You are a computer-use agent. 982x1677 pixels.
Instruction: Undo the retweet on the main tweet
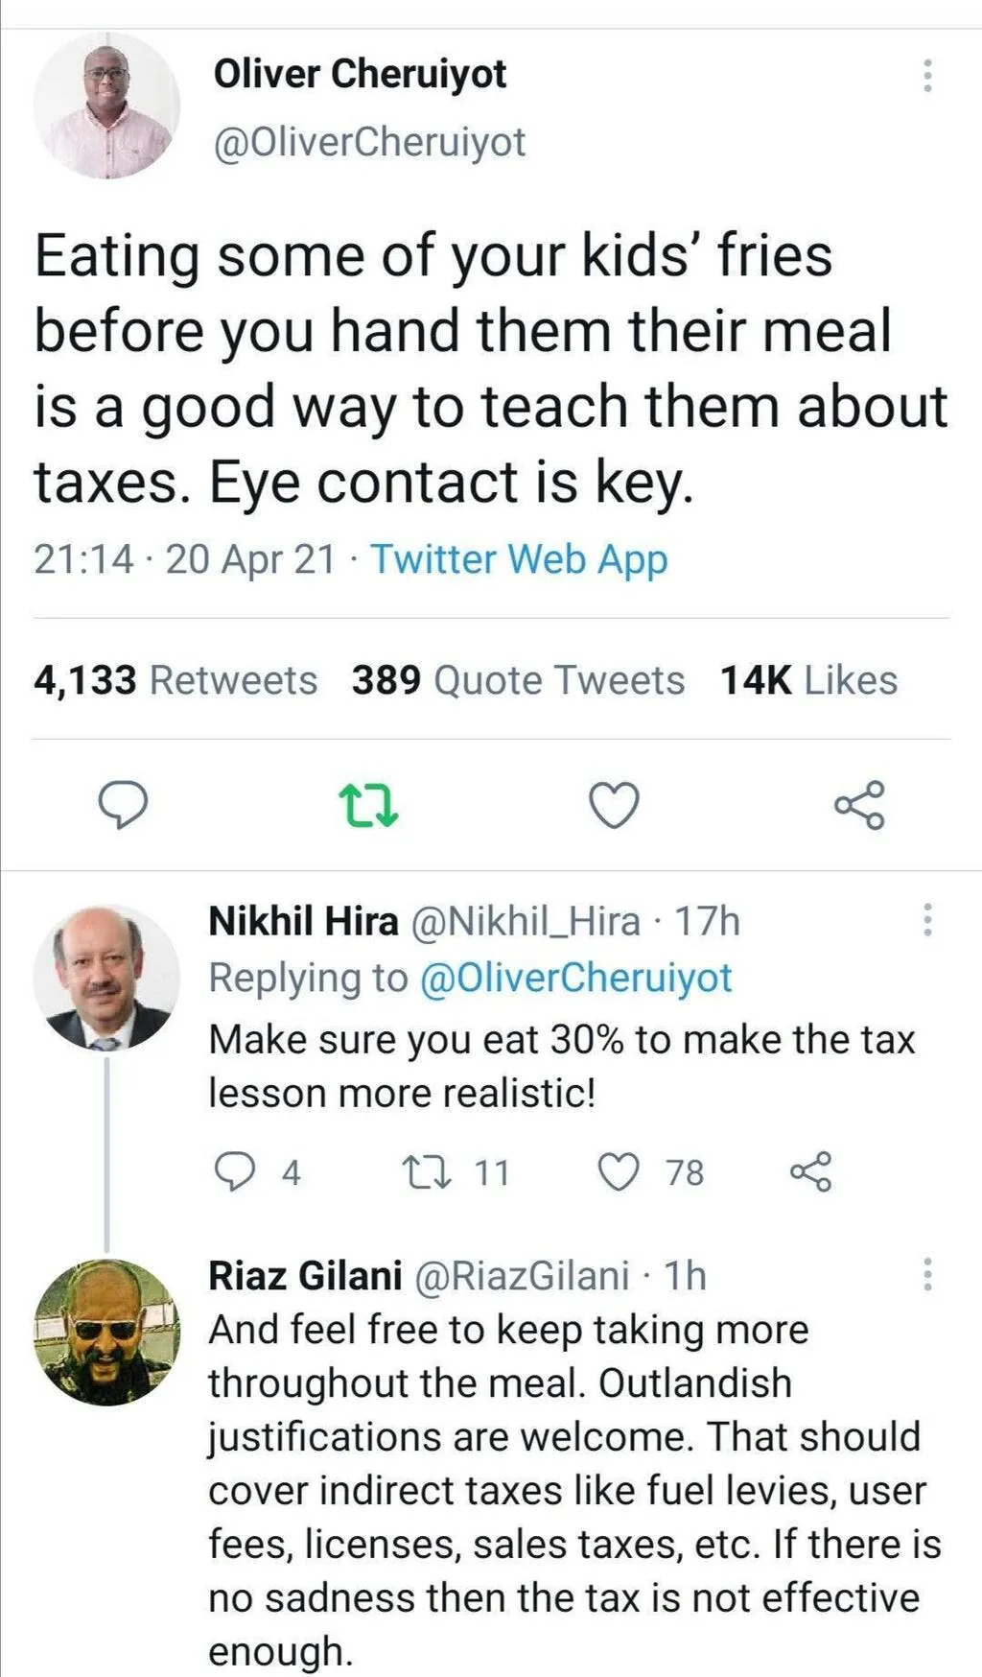[x=370, y=805]
